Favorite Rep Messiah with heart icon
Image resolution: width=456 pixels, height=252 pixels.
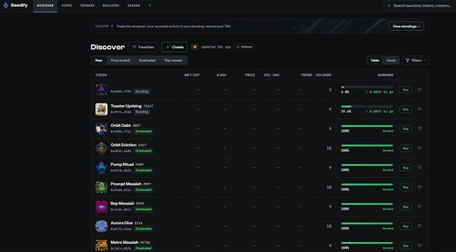(x=419, y=206)
